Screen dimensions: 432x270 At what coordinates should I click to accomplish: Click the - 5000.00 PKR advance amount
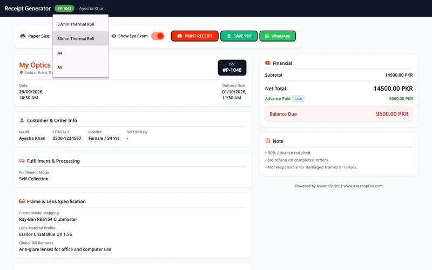coord(400,99)
